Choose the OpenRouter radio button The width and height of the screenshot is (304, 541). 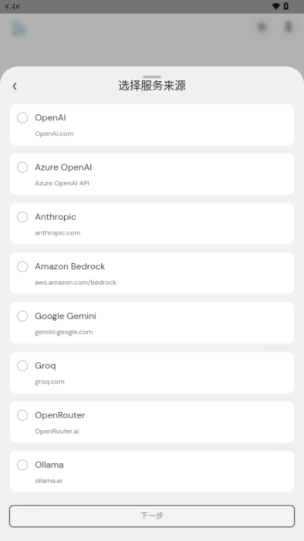[x=22, y=415]
